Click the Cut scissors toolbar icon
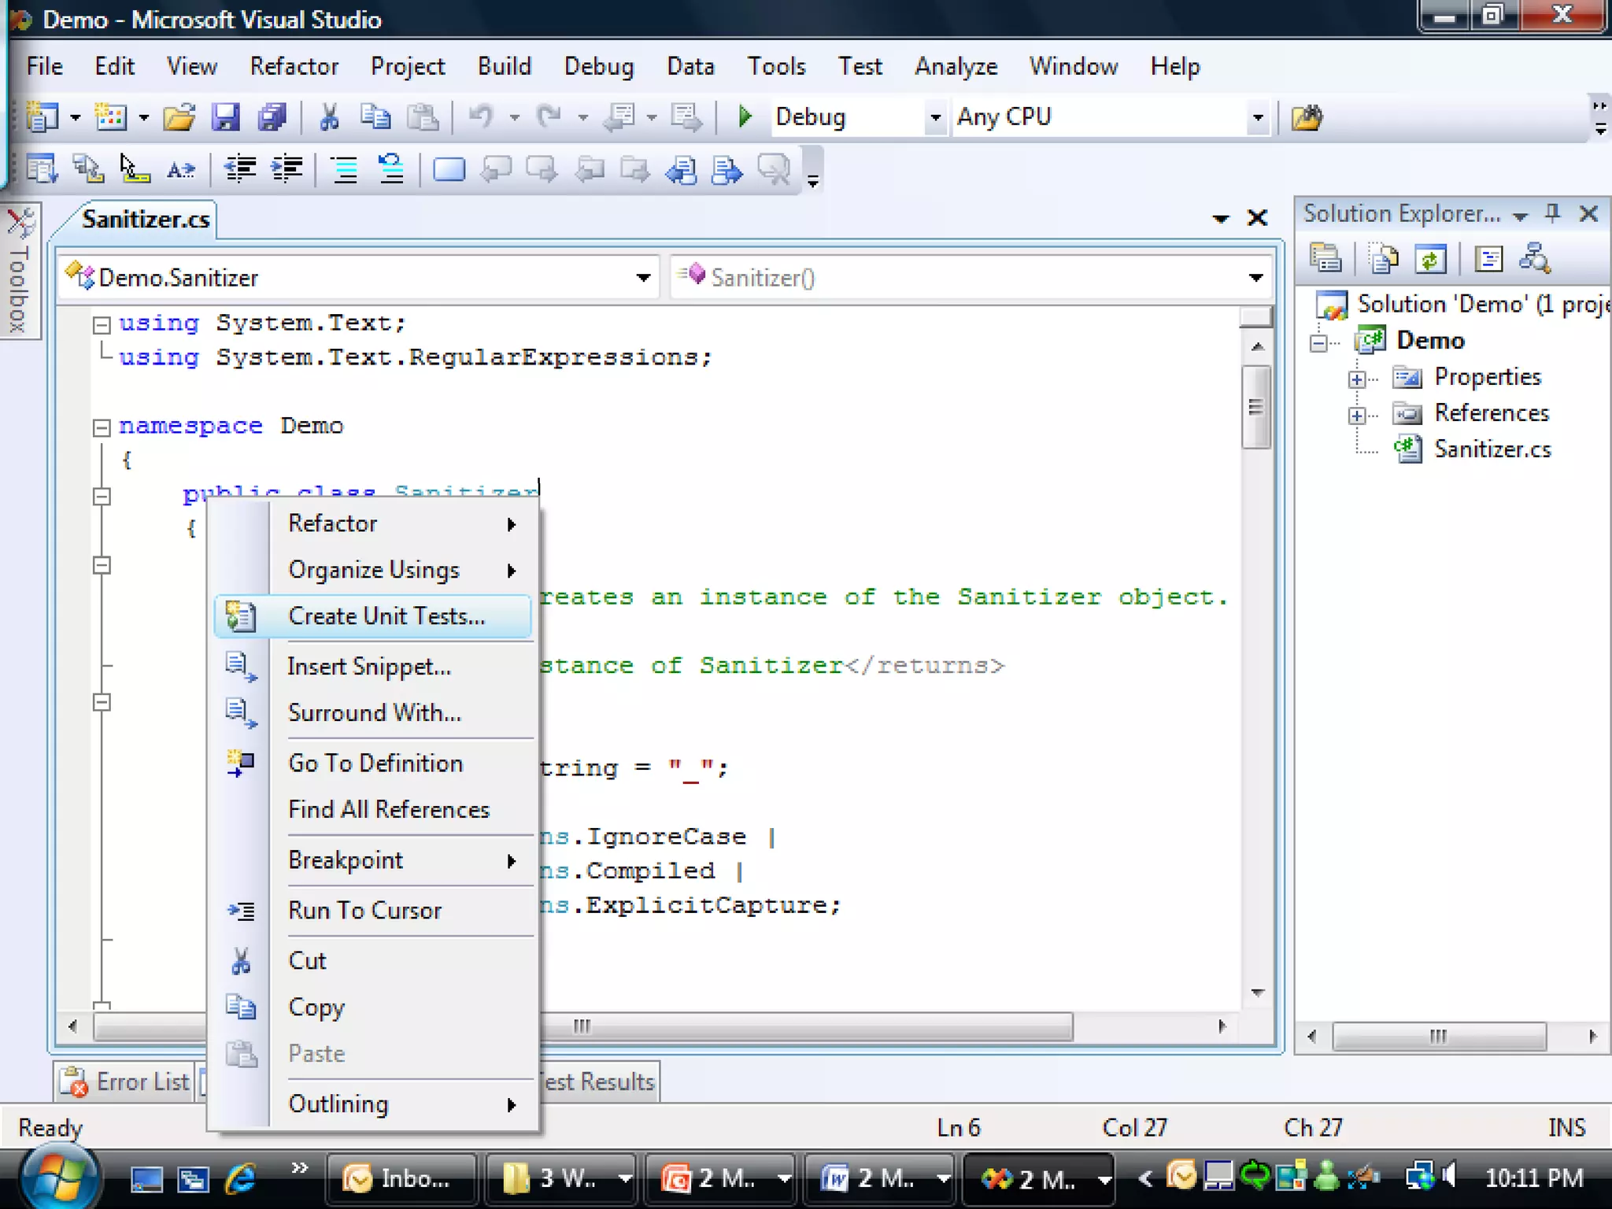The width and height of the screenshot is (1612, 1209). [329, 117]
